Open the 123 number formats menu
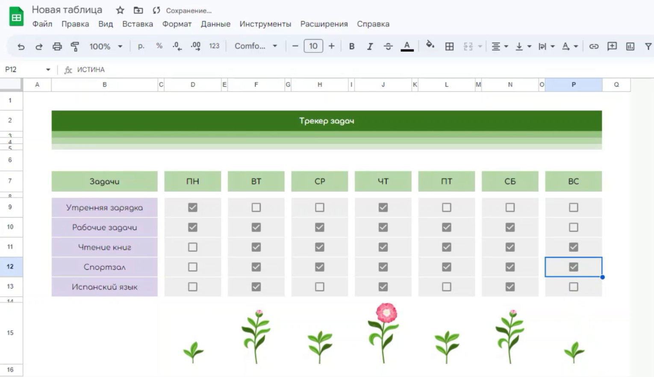Viewport: 654px width, 377px height. [214, 46]
